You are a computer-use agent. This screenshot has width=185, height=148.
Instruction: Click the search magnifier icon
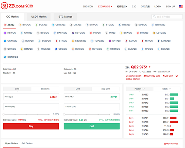point(154,17)
